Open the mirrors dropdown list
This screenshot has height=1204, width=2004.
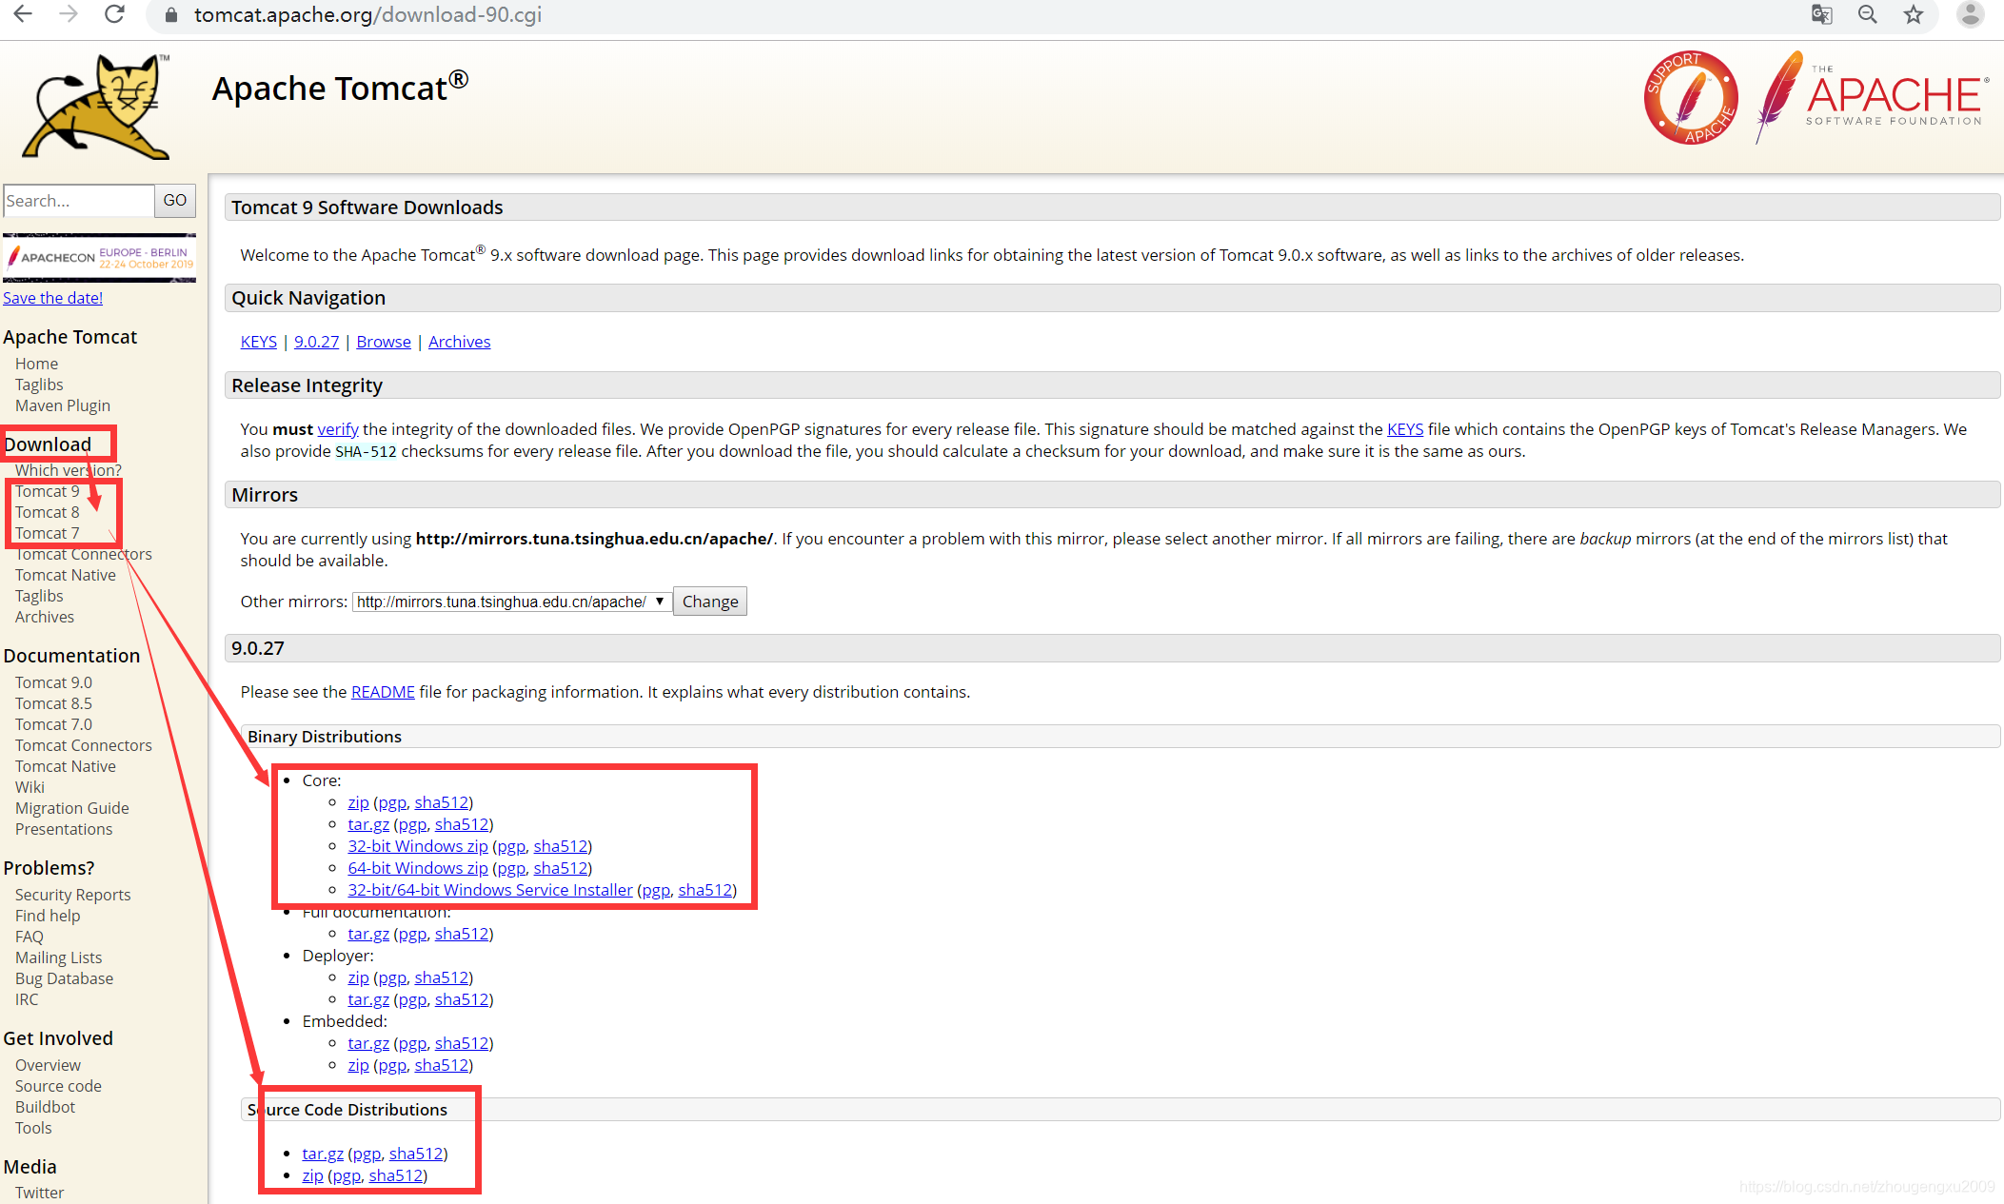tap(511, 602)
